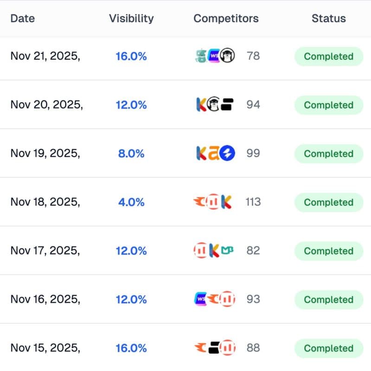This screenshot has height=371, width=371.
Task: Click the colorful K logo in Nov 20 row
Action: point(201,105)
